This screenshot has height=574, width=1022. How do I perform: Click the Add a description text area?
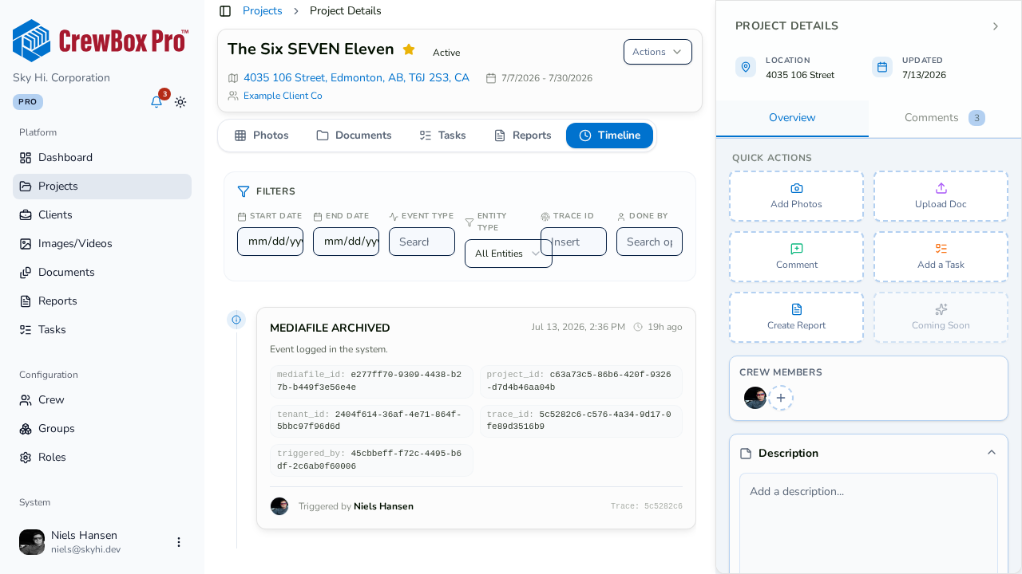[x=869, y=524]
